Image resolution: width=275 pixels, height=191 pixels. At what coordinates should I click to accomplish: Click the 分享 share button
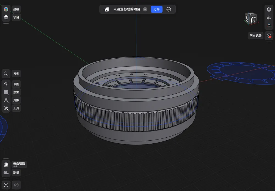tap(157, 9)
